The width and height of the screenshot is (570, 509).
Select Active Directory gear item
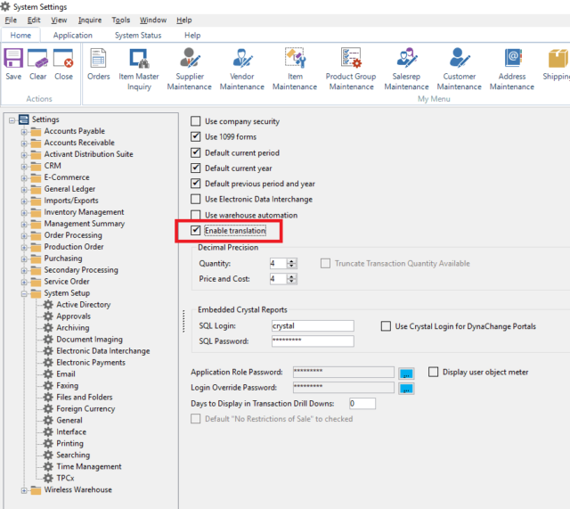[x=83, y=305]
